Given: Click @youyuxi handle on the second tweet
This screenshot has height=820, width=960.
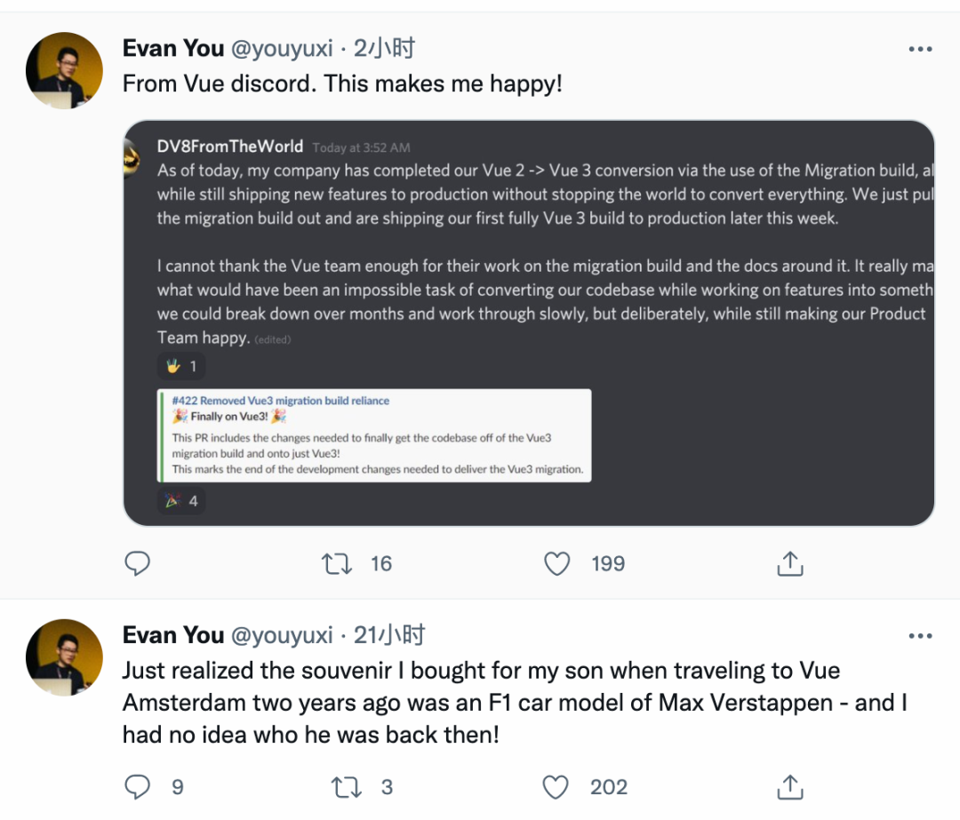Looking at the screenshot, I should [282, 635].
